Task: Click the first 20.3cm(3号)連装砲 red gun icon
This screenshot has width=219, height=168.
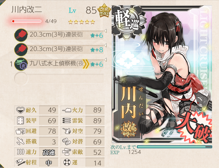Action: click(21, 35)
